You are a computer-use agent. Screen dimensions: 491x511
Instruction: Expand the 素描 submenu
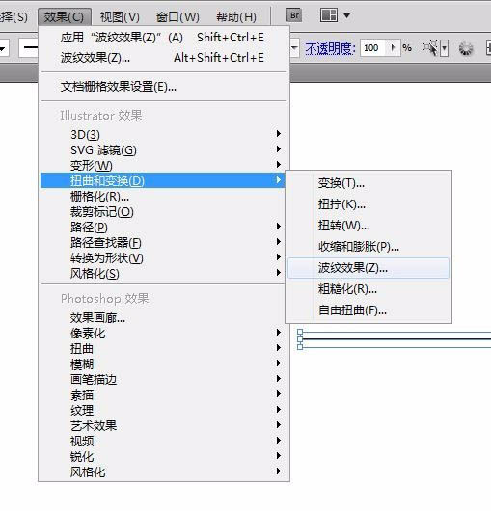coord(164,394)
